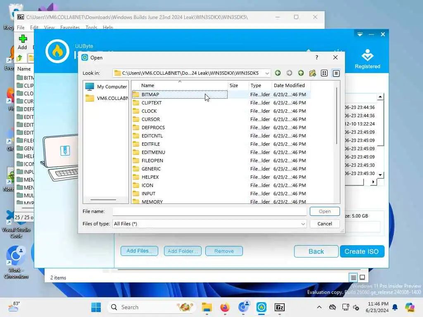This screenshot has height=317, width=423.
Task: Switch to details view icon in File Explorer status bar
Action: click(x=354, y=277)
